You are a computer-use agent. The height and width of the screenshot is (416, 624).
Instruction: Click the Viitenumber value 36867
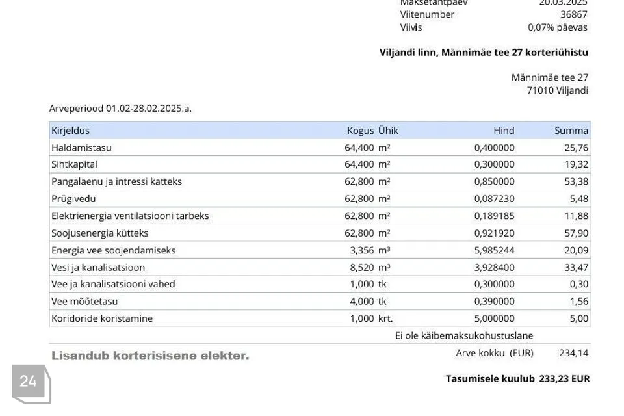pyautogui.click(x=573, y=14)
